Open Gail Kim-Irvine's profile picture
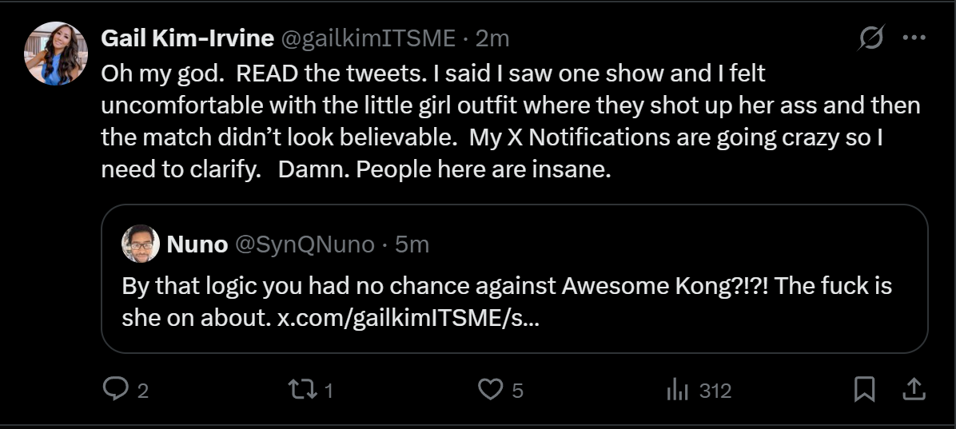956x429 pixels. pos(56,54)
